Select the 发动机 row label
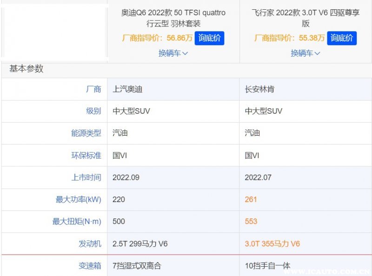This screenshot has height=276, width=372. pos(90,244)
